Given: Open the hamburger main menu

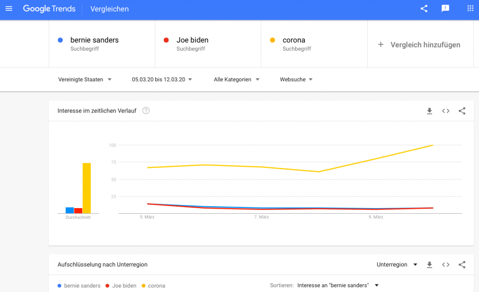Looking at the screenshot, I should [9, 8].
